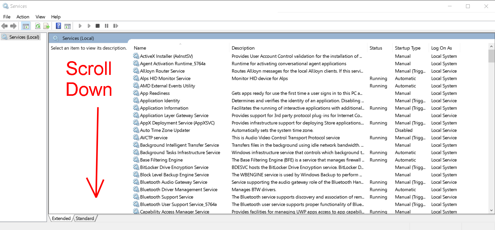Click the Restart Service toolbar icon
The height and width of the screenshot is (230, 495).
[x=116, y=26]
